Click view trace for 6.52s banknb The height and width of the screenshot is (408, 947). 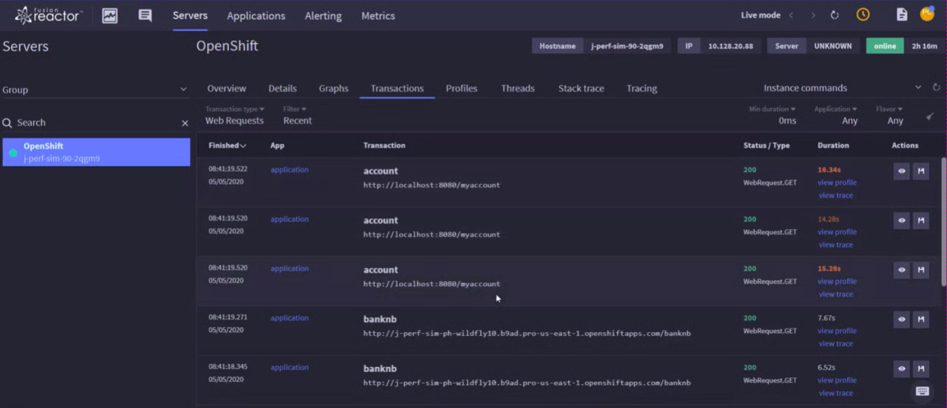[836, 393]
